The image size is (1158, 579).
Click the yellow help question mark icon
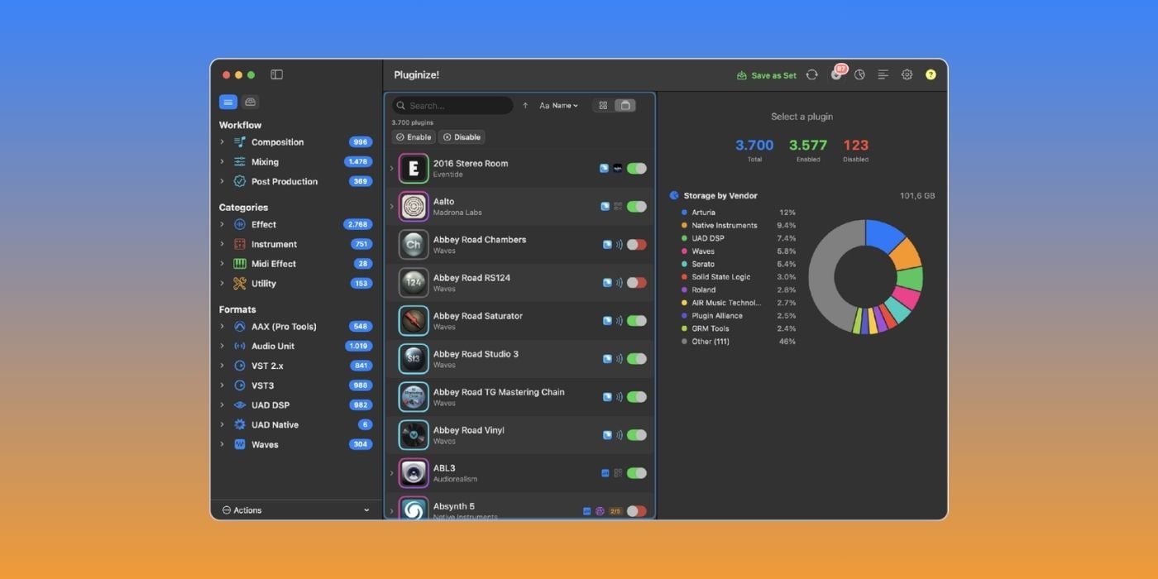[931, 75]
